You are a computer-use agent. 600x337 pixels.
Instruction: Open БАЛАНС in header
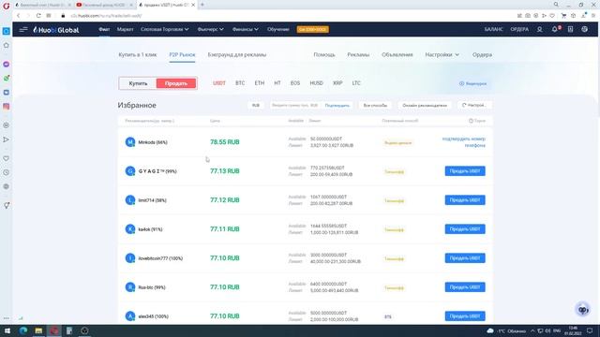click(x=494, y=29)
